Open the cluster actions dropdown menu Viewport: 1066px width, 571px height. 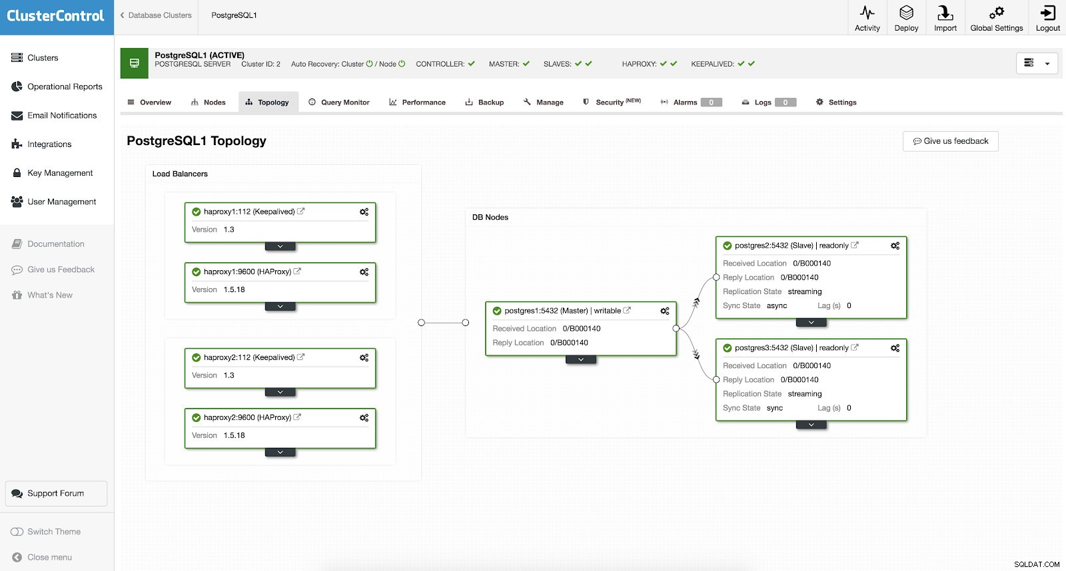click(1037, 63)
